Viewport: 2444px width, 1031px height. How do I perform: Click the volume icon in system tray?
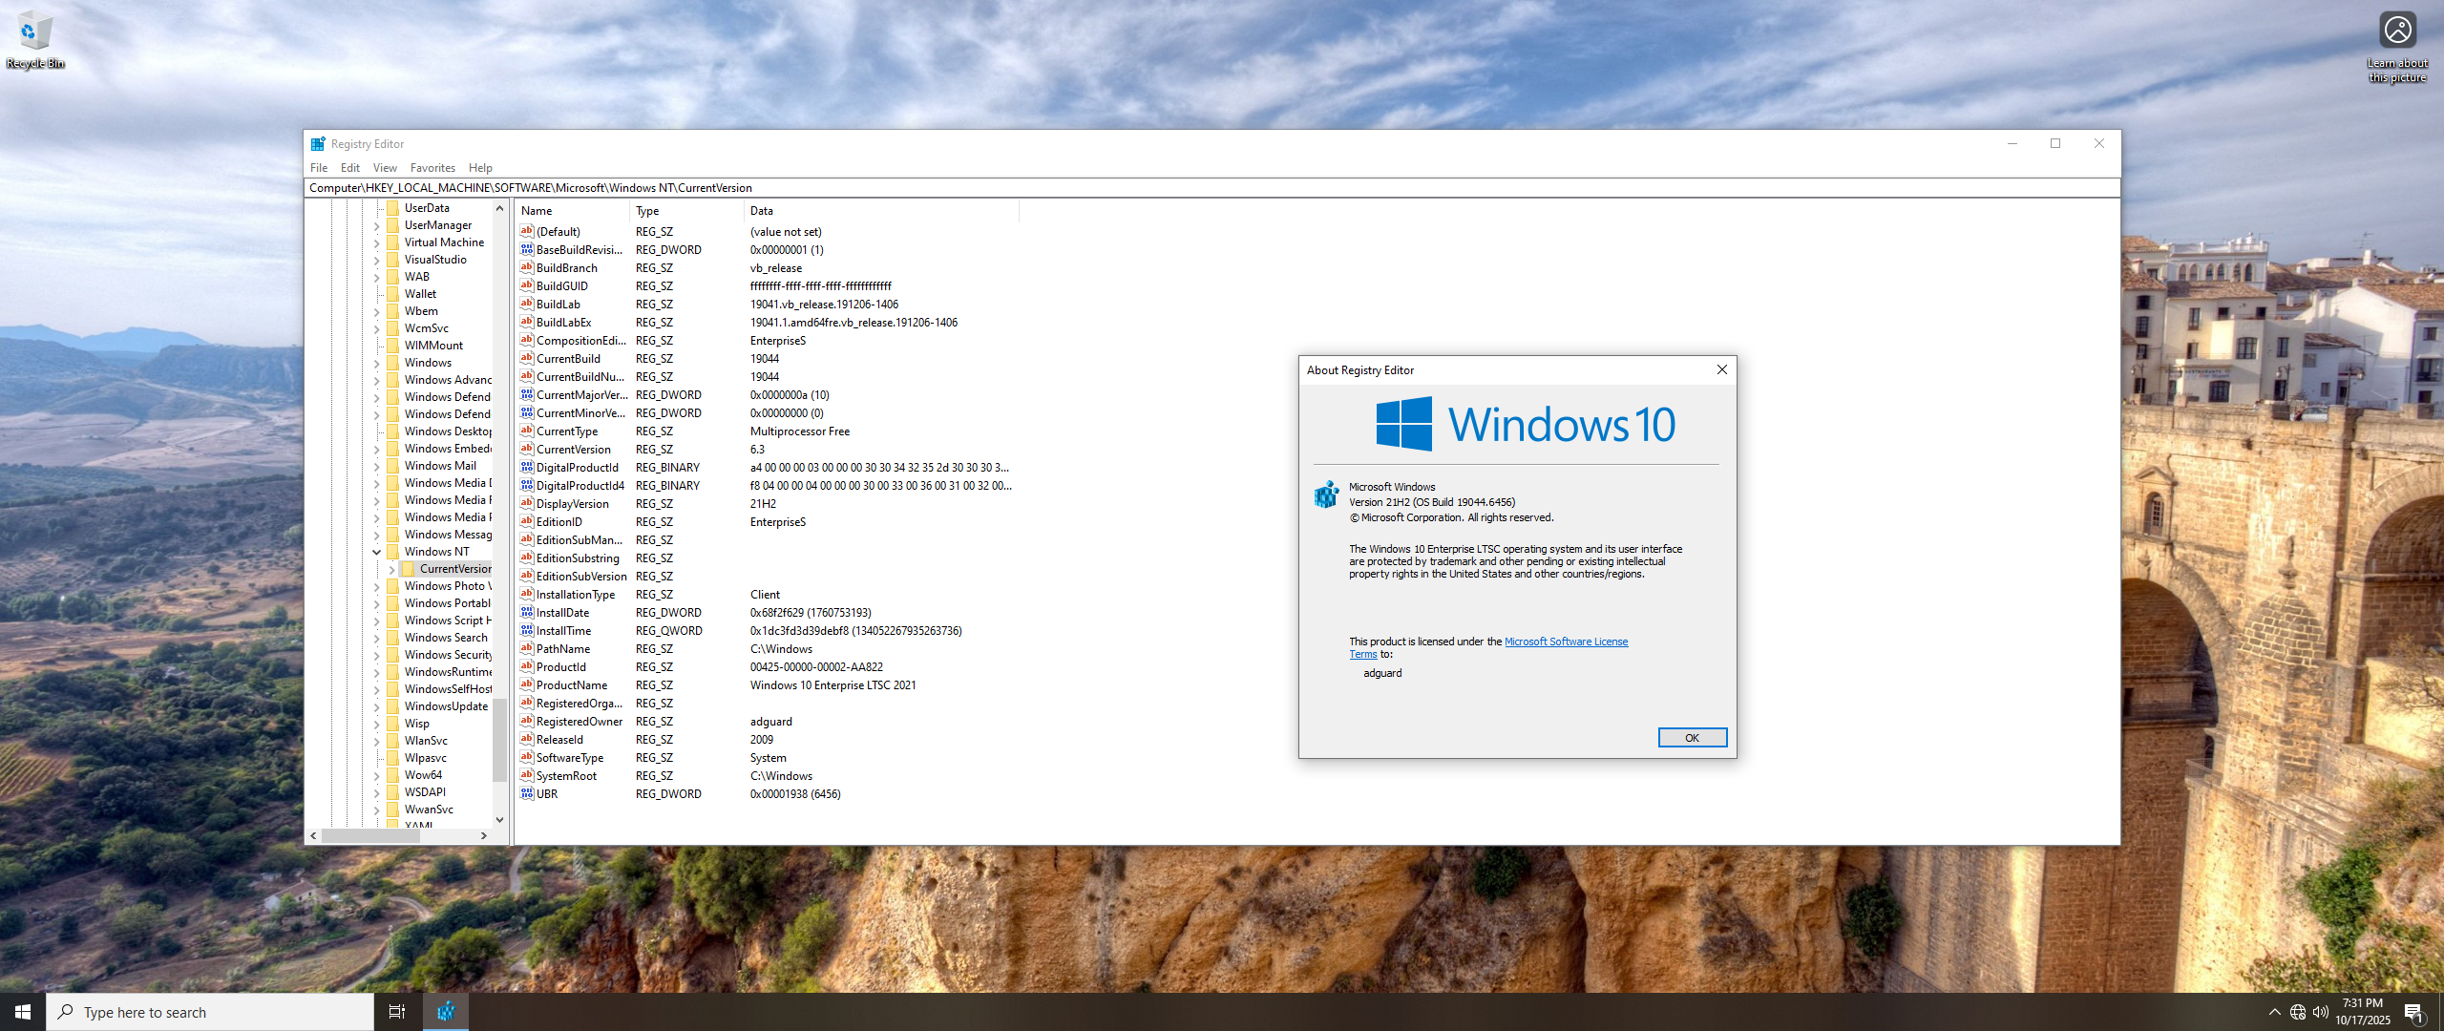[2321, 1012]
